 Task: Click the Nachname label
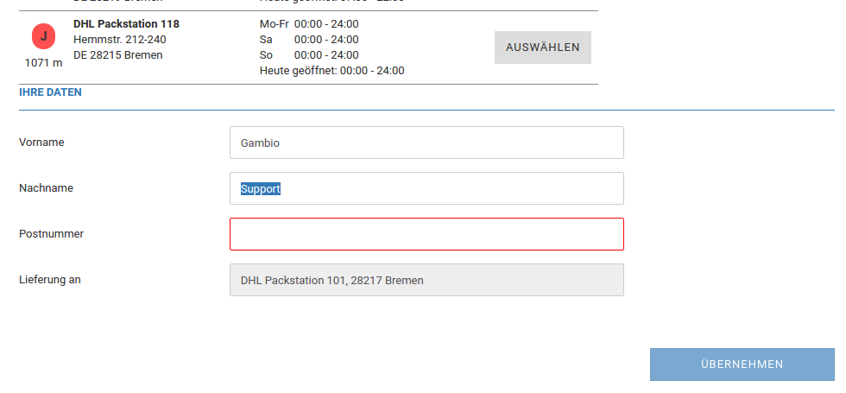pyautogui.click(x=46, y=188)
